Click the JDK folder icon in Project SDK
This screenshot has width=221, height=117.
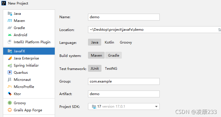pyautogui.click(x=94, y=106)
